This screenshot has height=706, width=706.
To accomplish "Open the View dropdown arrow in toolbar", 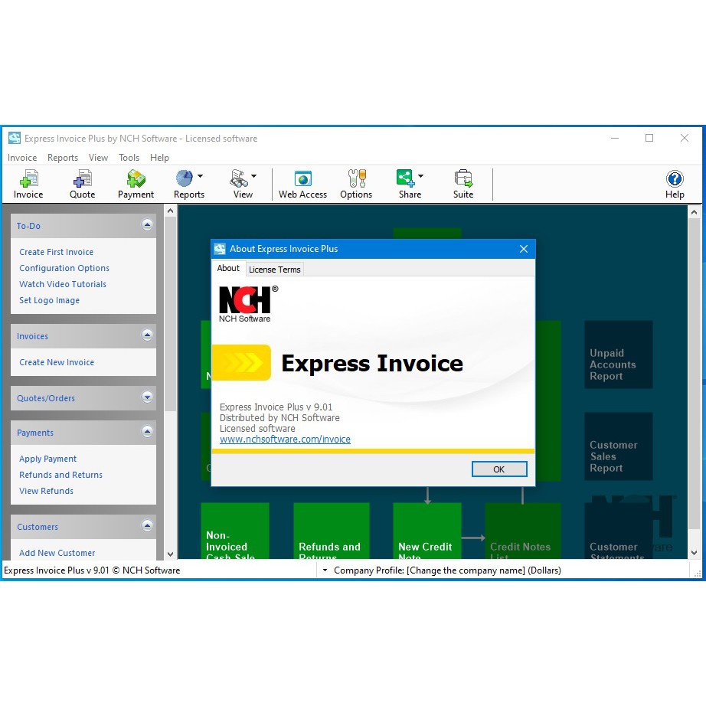I will pos(254,176).
